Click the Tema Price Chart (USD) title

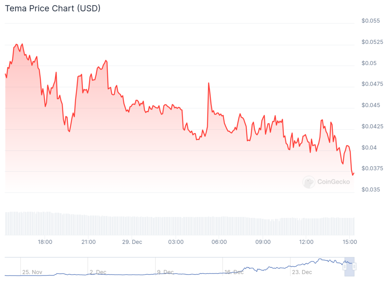point(52,8)
